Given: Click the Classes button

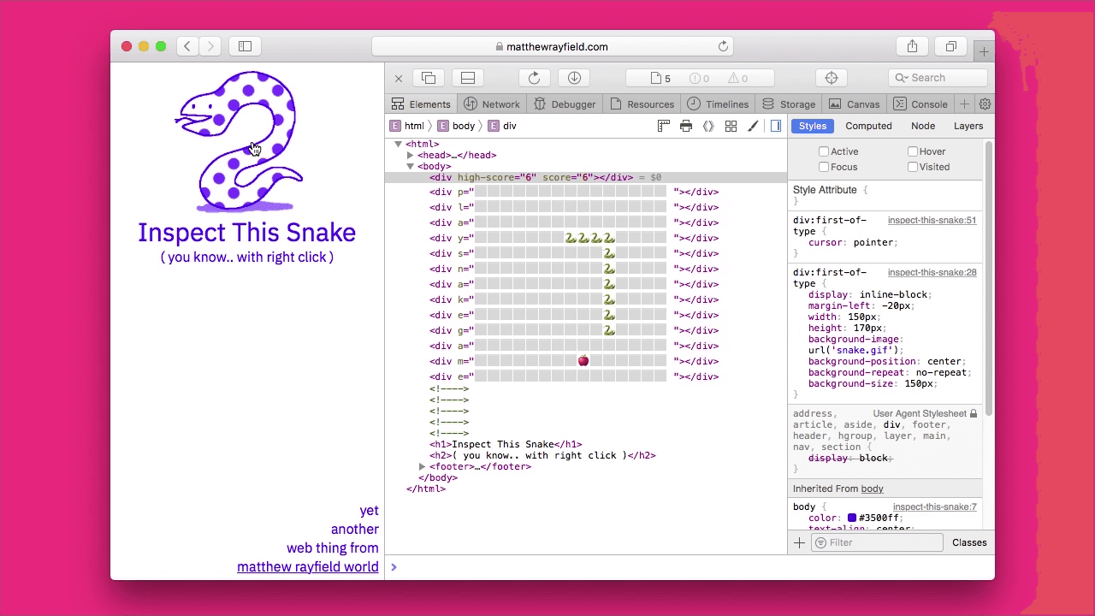Looking at the screenshot, I should [x=968, y=542].
